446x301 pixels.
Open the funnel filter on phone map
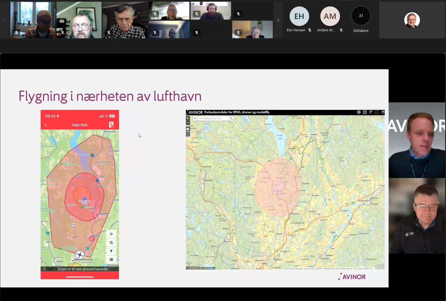pyautogui.click(x=111, y=251)
